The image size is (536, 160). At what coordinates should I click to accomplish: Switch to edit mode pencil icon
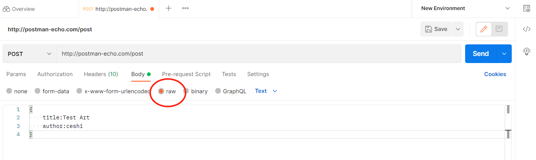[x=484, y=29]
